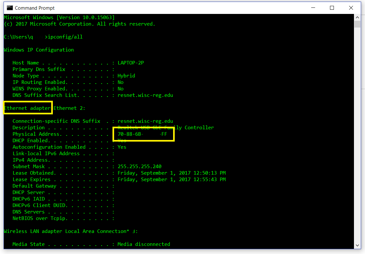Click the Lease Expires date value
The width and height of the screenshot is (365, 254).
coord(171,179)
